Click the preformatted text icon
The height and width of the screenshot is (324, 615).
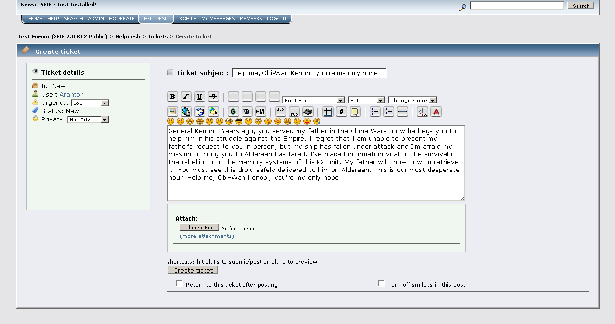(x=233, y=96)
